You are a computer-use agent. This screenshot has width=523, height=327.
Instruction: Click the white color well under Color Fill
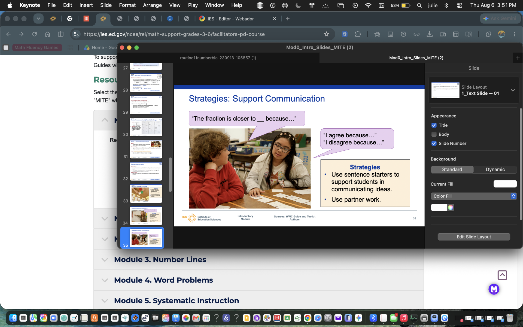coord(439,207)
